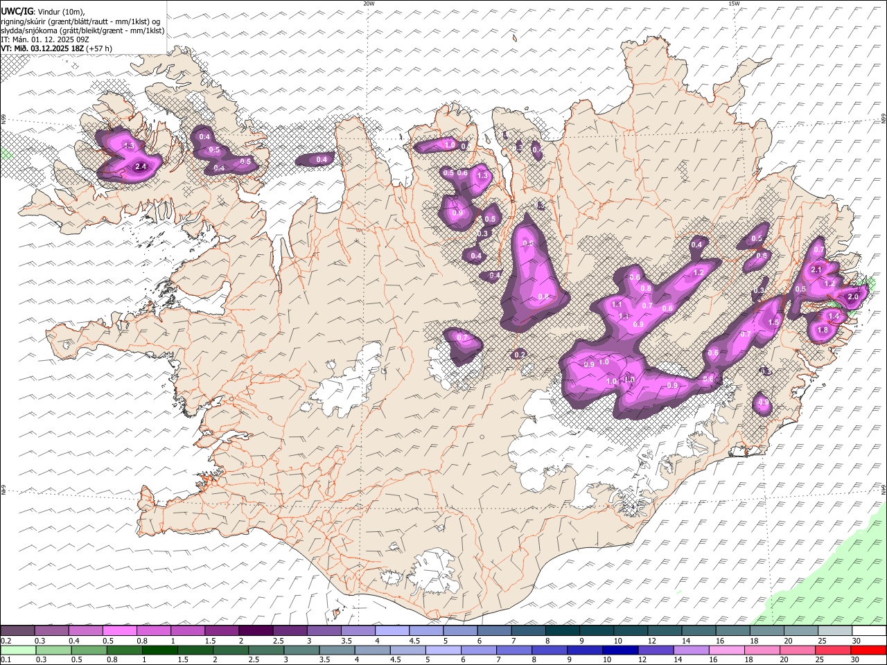Select the 2.1 value on the east coast
This screenshot has height=665, width=887.
(816, 270)
